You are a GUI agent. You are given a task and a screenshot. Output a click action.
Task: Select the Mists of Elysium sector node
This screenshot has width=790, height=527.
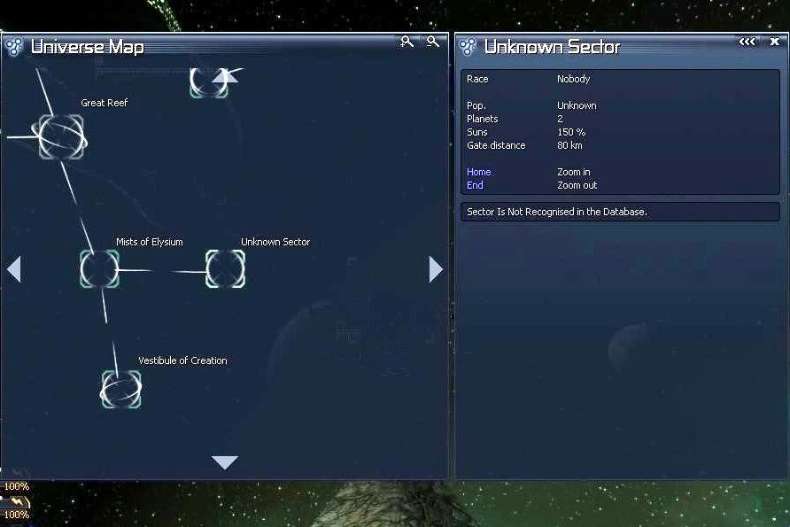[x=99, y=269]
